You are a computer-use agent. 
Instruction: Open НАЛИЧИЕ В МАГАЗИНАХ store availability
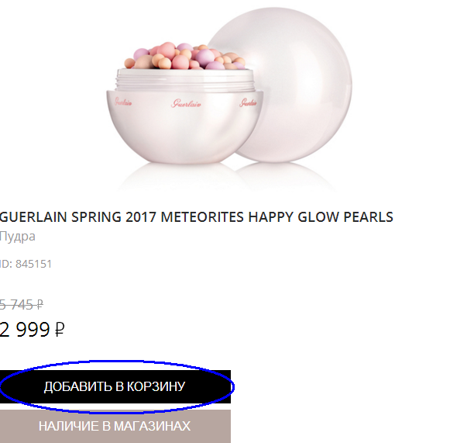(115, 427)
